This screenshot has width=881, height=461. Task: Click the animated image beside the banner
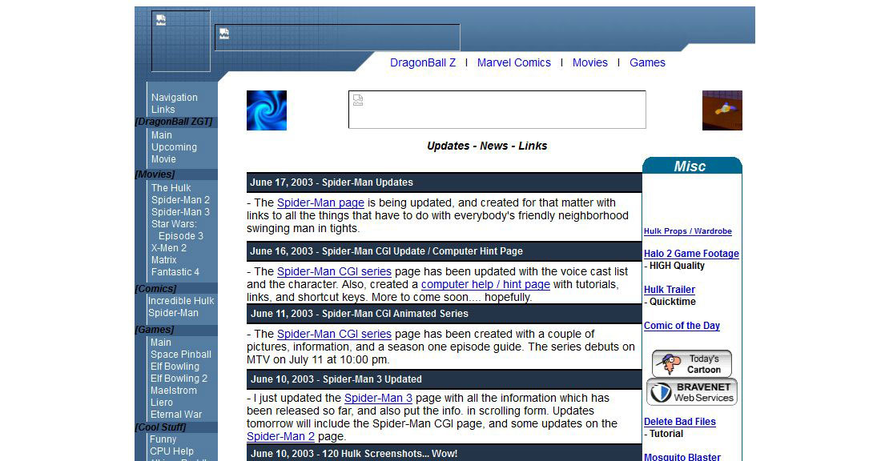pyautogui.click(x=722, y=110)
